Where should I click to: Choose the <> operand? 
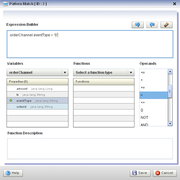tap(153, 103)
